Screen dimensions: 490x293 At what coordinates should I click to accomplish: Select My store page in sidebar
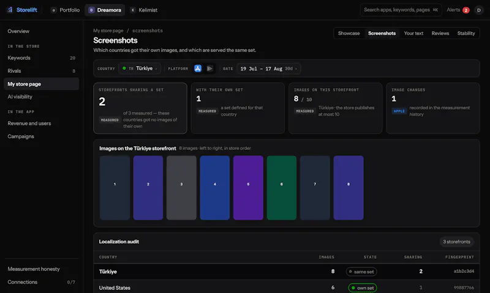(41, 84)
